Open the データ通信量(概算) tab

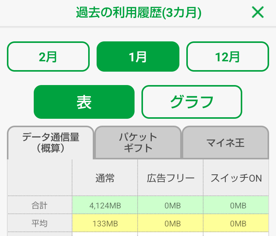click(50, 143)
